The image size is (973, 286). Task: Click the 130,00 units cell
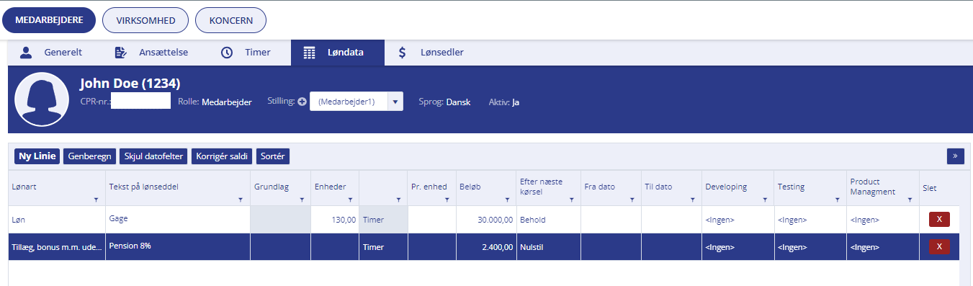335,220
